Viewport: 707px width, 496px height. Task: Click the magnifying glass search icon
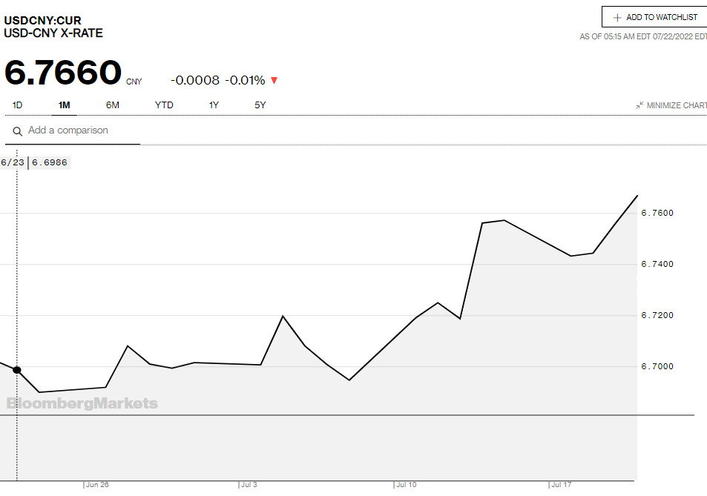pyautogui.click(x=17, y=131)
